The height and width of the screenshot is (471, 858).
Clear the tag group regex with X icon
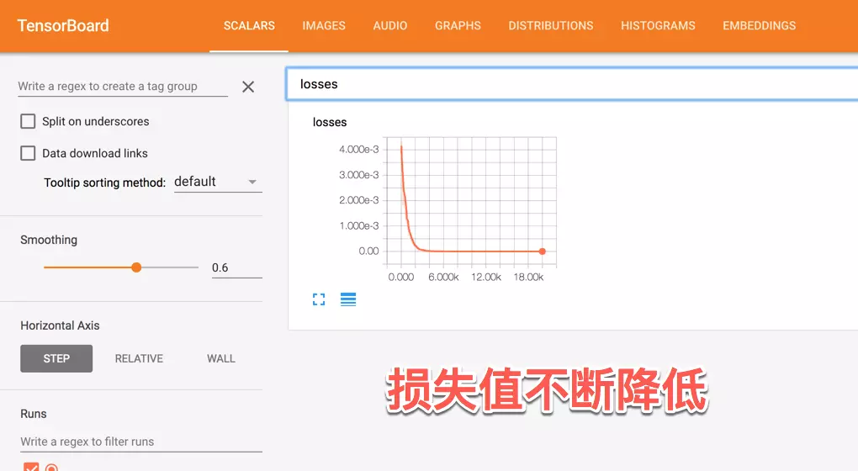248,87
